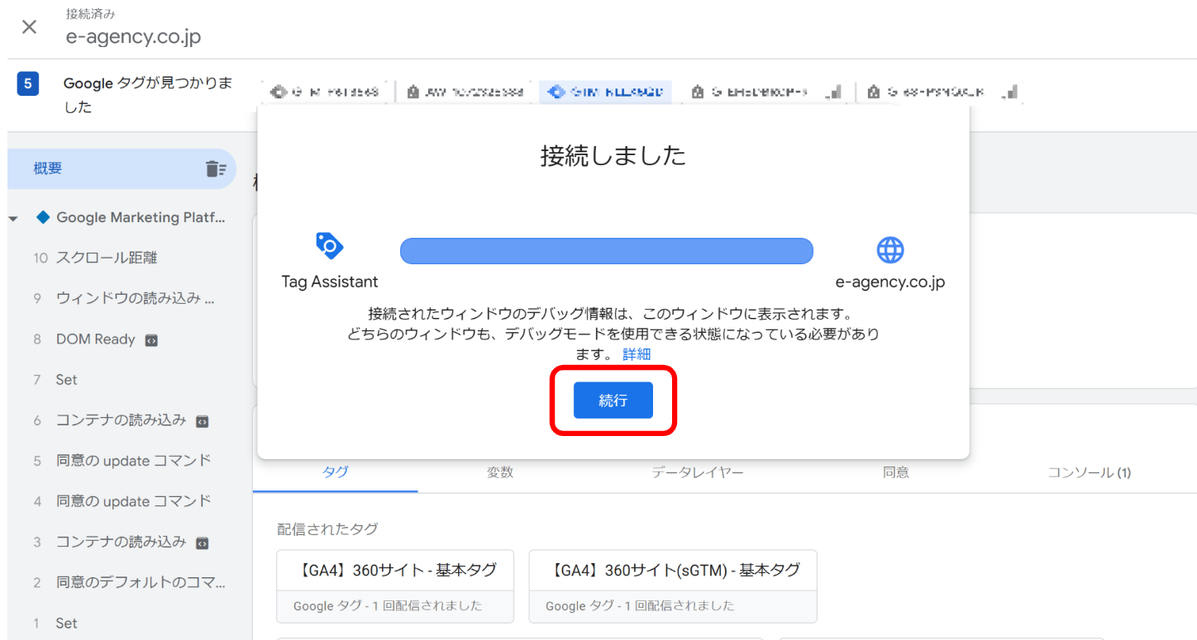Select event 2 同意のデフォルトのコマ...
1197x640 pixels.
141,583
